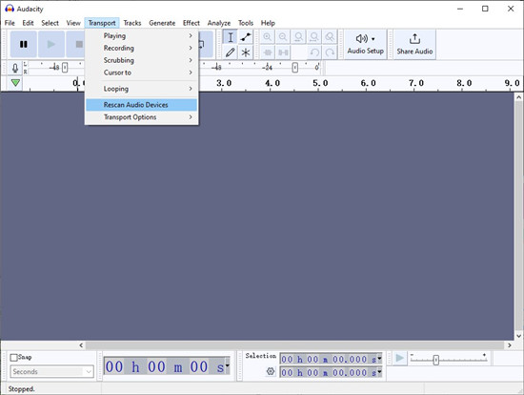Expand the Looping submenu

[142, 89]
